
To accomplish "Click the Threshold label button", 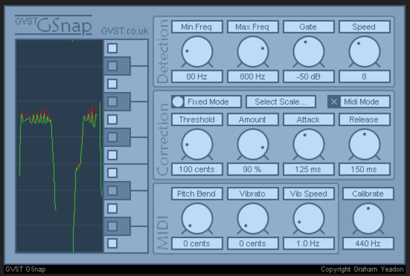I will click(x=197, y=120).
